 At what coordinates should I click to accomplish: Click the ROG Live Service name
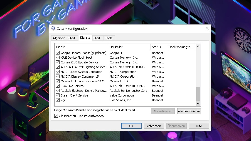click(x=72, y=86)
